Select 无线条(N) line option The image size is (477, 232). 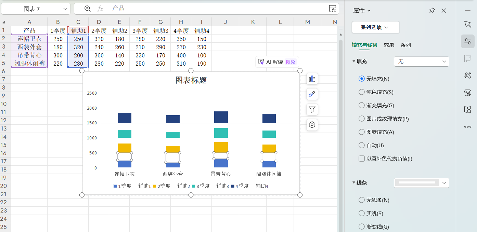click(x=362, y=200)
